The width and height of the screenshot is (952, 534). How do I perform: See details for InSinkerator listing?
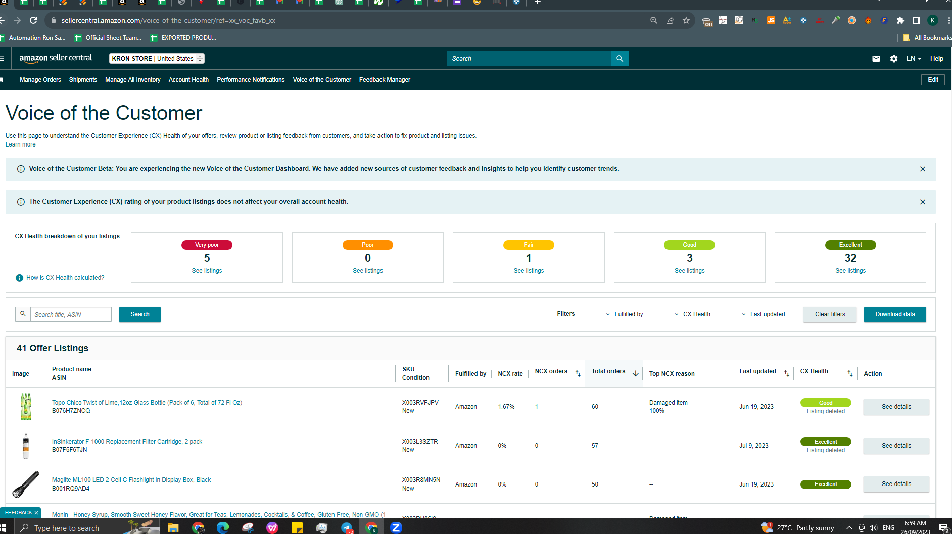896,446
